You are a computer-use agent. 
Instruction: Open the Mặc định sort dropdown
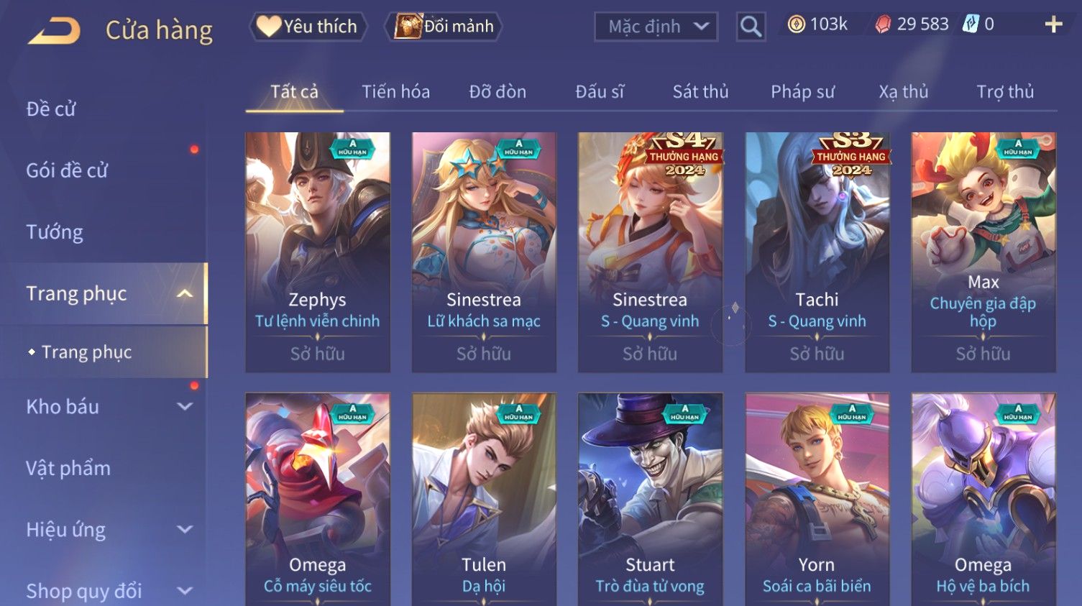coord(656,27)
